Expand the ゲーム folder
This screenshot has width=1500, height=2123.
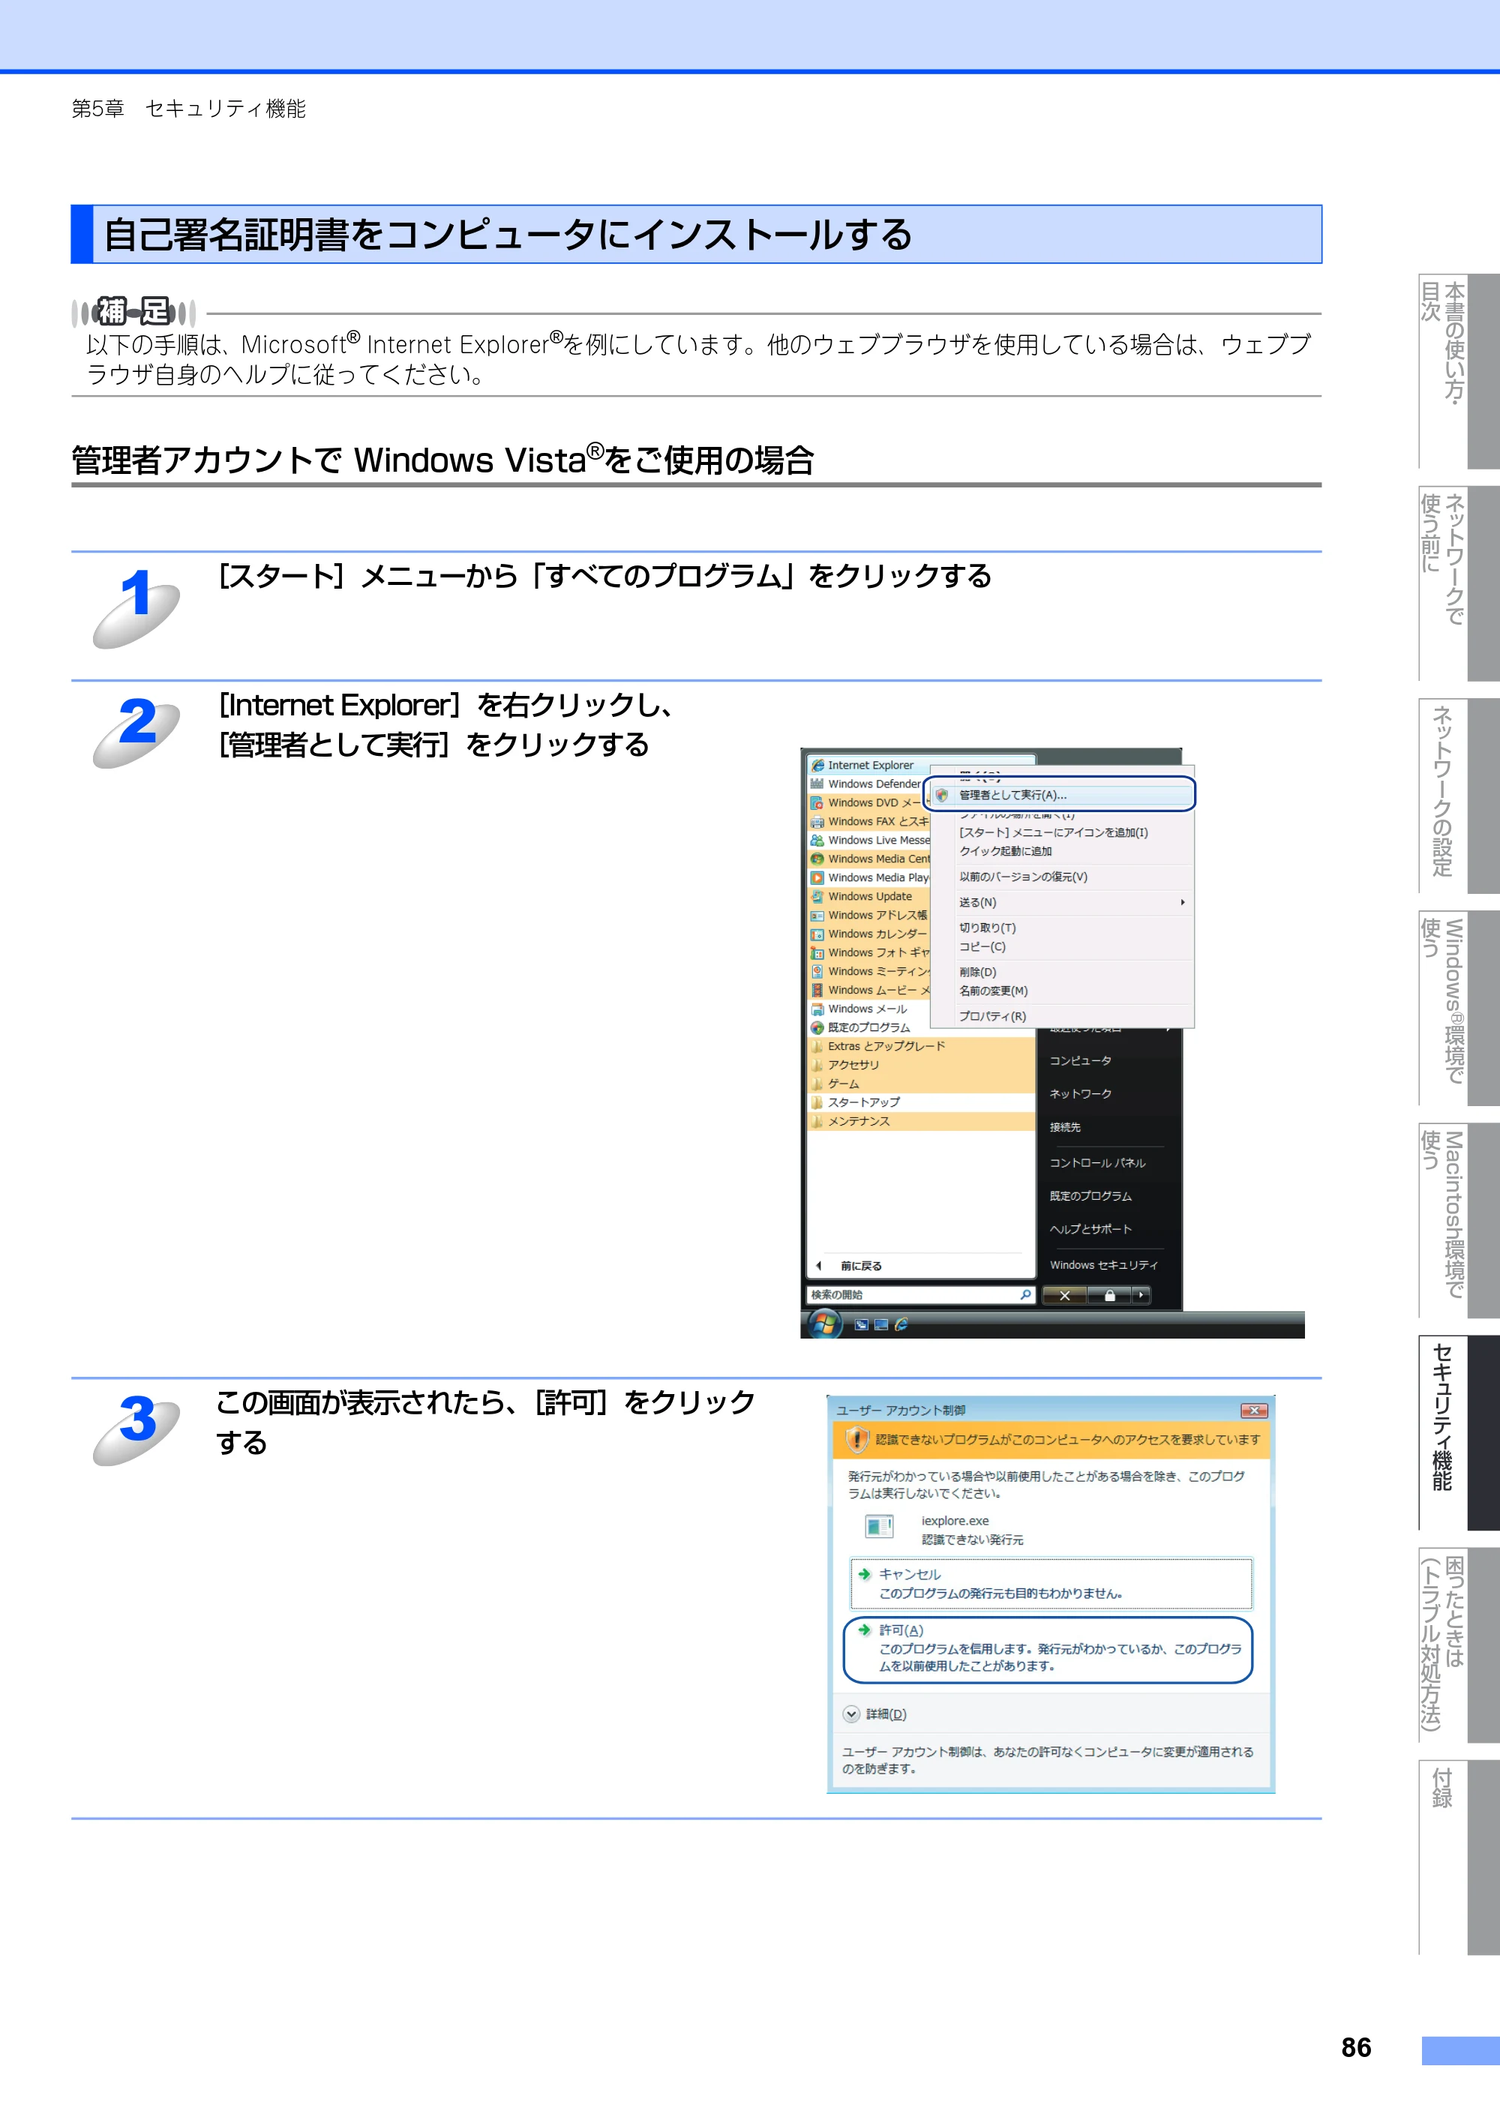click(921, 1084)
